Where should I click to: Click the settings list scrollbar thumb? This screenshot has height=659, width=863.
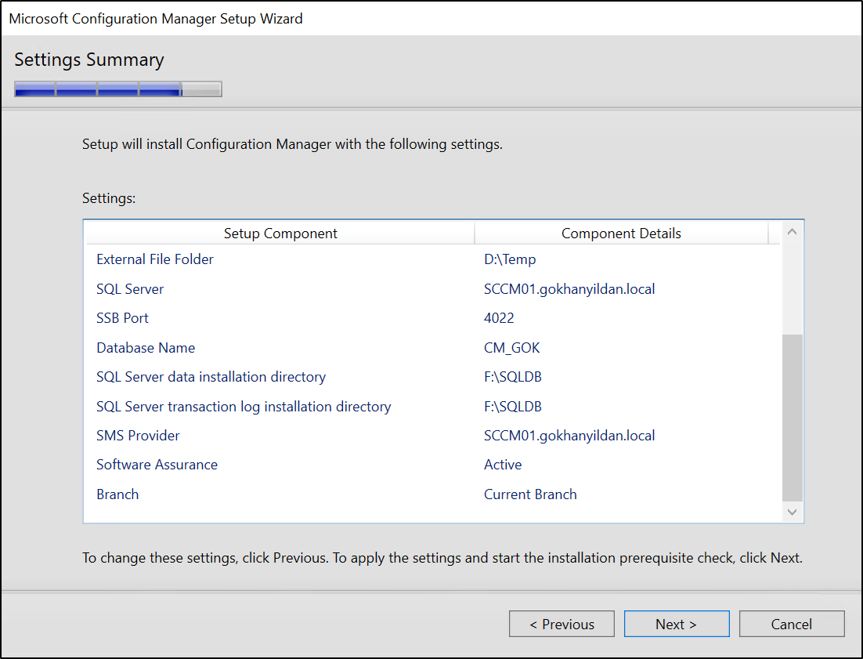pos(792,418)
